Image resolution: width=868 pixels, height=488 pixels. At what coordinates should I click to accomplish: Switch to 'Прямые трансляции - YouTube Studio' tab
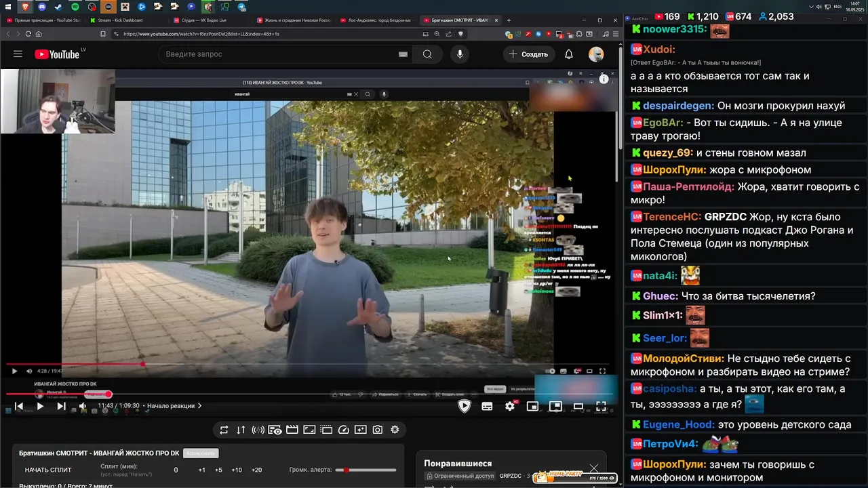pos(44,20)
